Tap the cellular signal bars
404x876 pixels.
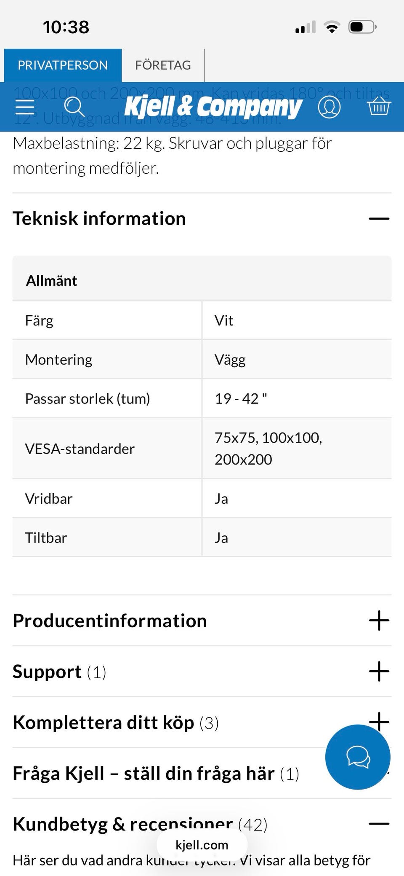[306, 27]
